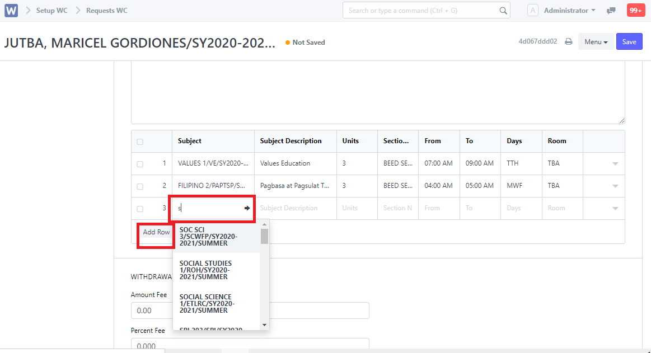Click the large text area above table
651x353 pixels.
[378, 93]
